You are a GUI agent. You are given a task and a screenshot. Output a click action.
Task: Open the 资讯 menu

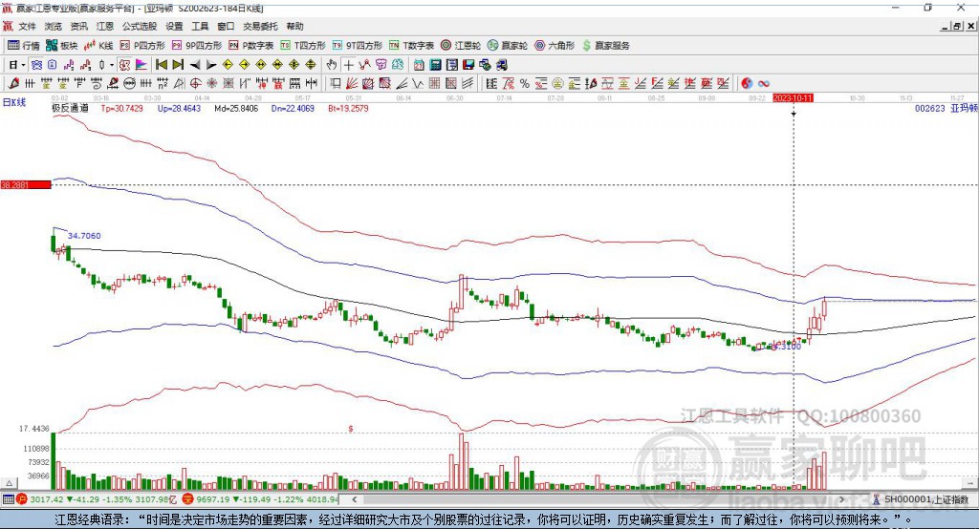78,26
